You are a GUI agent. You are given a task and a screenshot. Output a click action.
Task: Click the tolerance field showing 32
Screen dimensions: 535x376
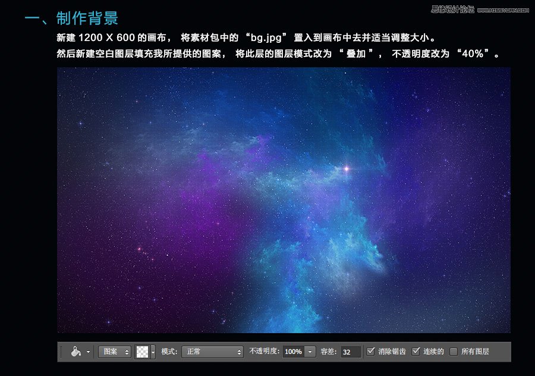point(350,352)
